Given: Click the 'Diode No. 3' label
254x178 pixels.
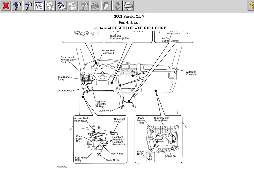Looking at the screenshot, I should pyautogui.click(x=105, y=111).
